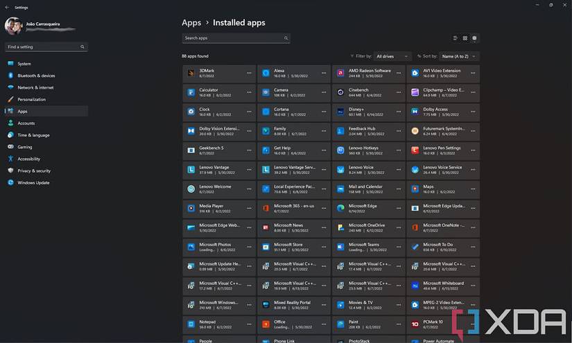Click the Camera app icon
572x343 pixels.
pyautogui.click(x=266, y=93)
